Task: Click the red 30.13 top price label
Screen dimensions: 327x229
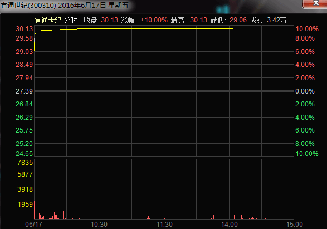Action: [x=24, y=29]
